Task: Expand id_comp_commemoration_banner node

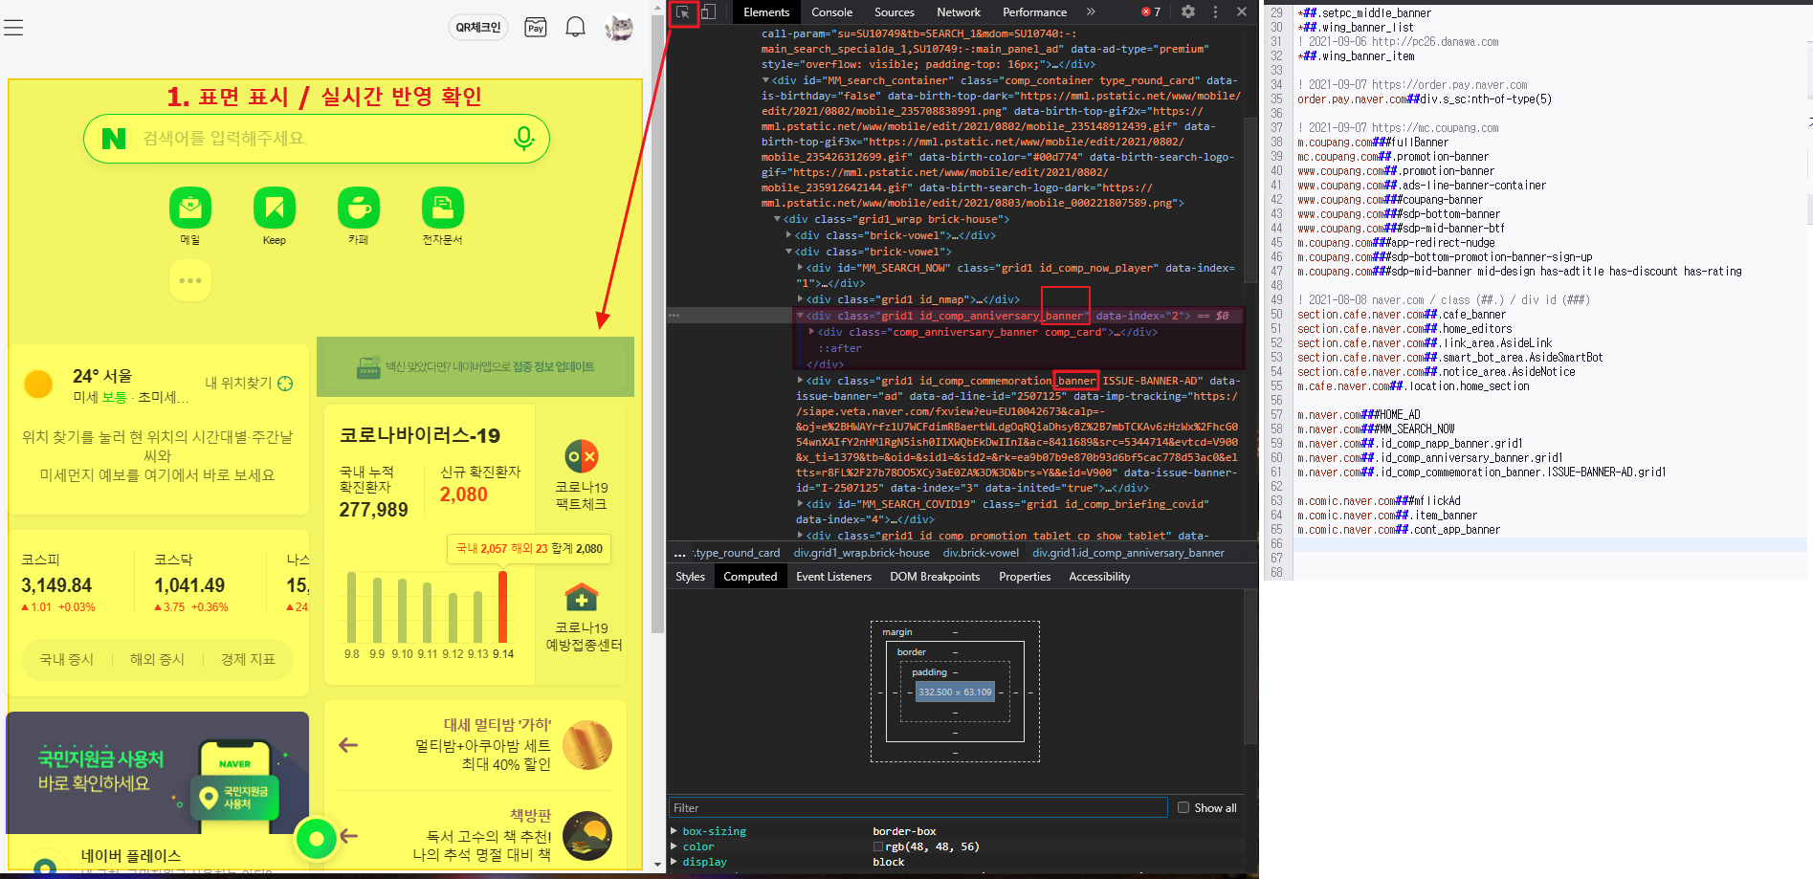Action: pos(800,381)
